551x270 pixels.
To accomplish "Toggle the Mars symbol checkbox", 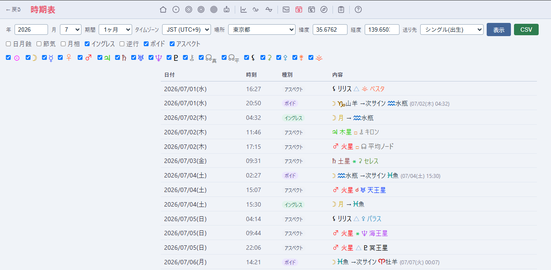I will coord(80,57).
